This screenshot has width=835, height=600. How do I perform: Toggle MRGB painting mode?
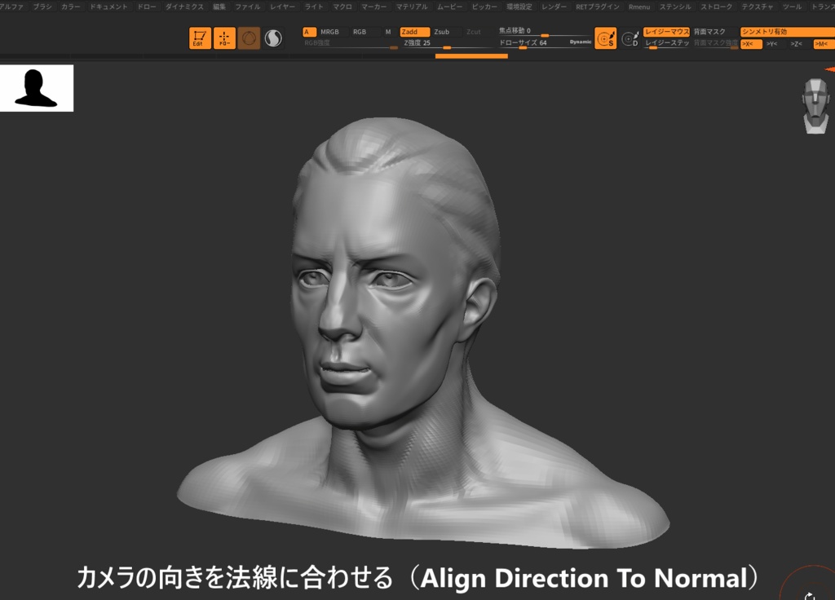click(330, 33)
